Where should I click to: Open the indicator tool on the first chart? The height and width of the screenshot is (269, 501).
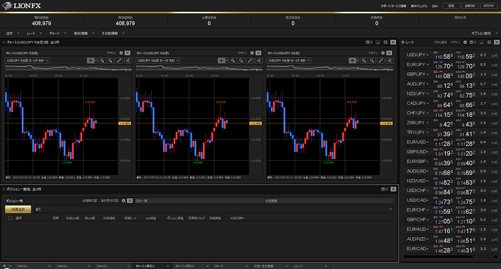[x=127, y=60]
